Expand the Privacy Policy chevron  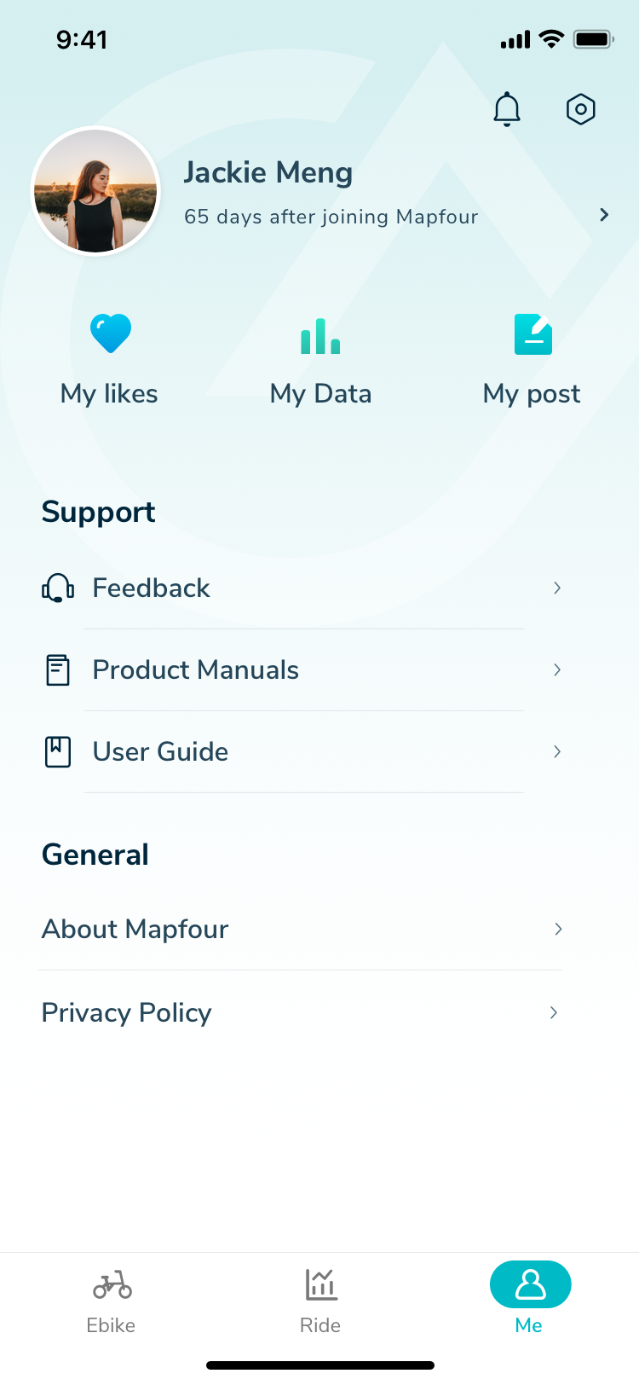click(554, 1012)
